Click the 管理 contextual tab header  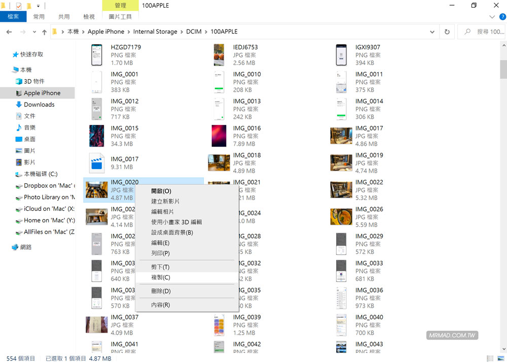120,6
